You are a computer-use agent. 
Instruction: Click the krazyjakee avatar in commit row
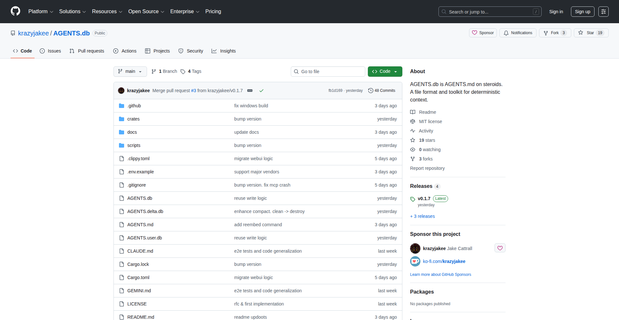coord(121,91)
